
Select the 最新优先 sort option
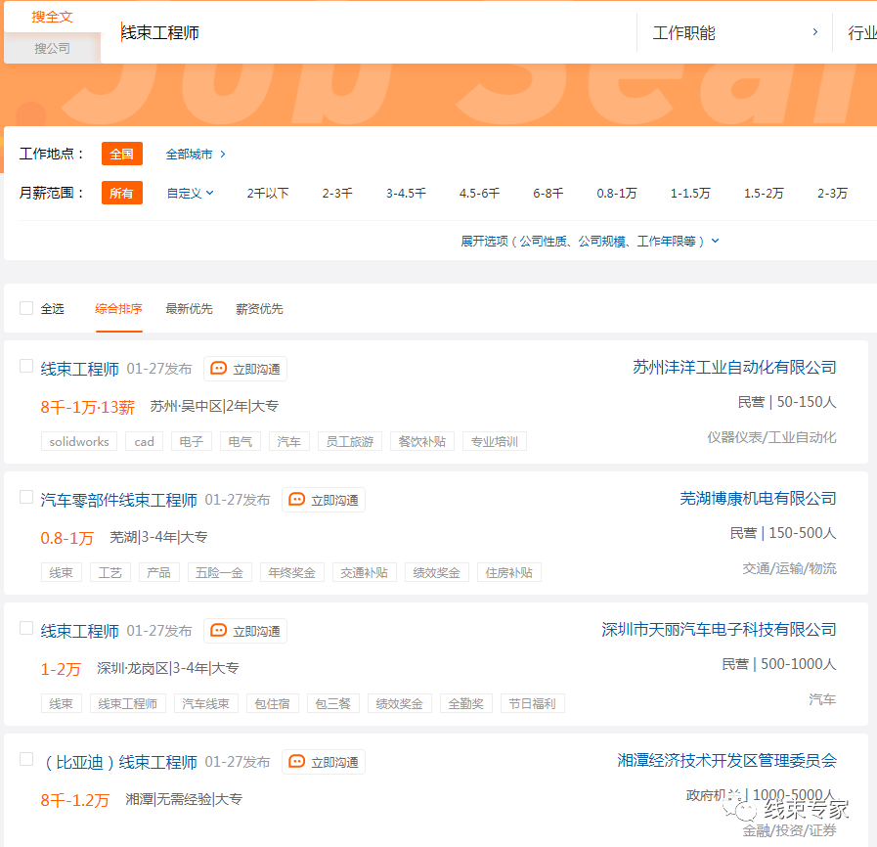point(190,308)
